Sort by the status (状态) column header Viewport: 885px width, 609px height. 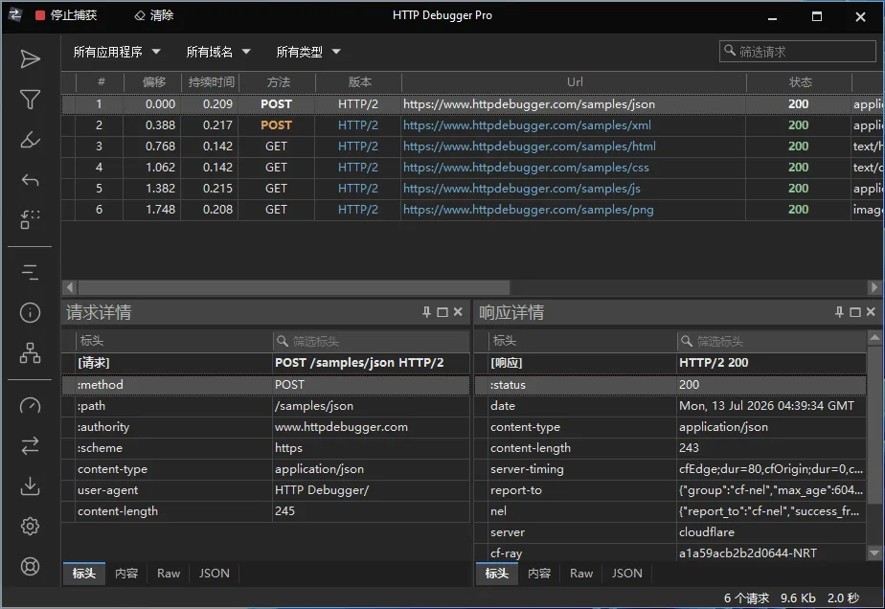799,82
